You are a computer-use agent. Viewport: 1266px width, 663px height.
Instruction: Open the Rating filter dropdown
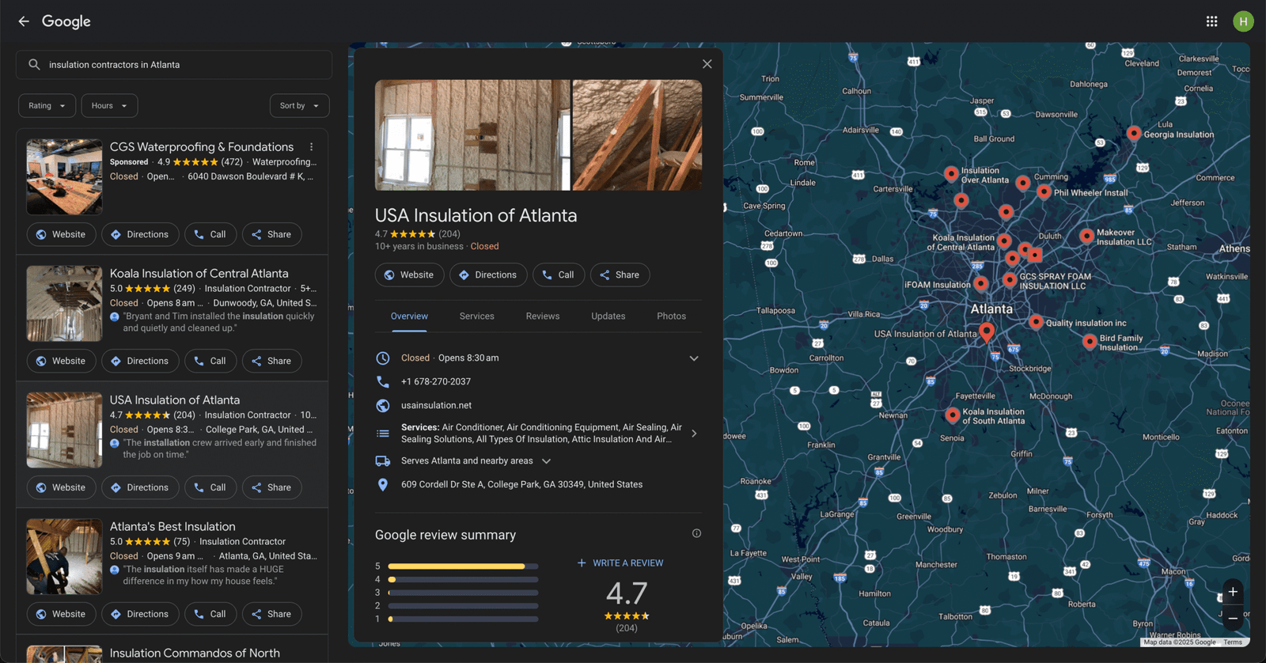click(x=47, y=106)
